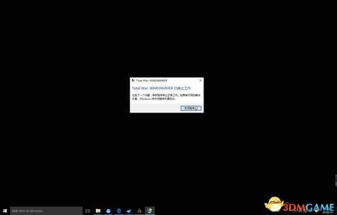Screen dimensions: 337x215
Task: Click the 3DMGAME watermark logo
Action: click(299, 205)
